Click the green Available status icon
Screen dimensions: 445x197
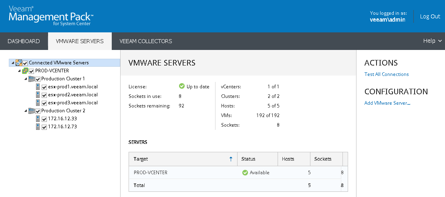(x=245, y=173)
